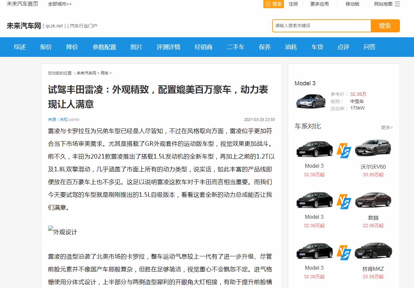Expand the 全部城市>> city selector
The image size is (414, 288).
[60, 4]
